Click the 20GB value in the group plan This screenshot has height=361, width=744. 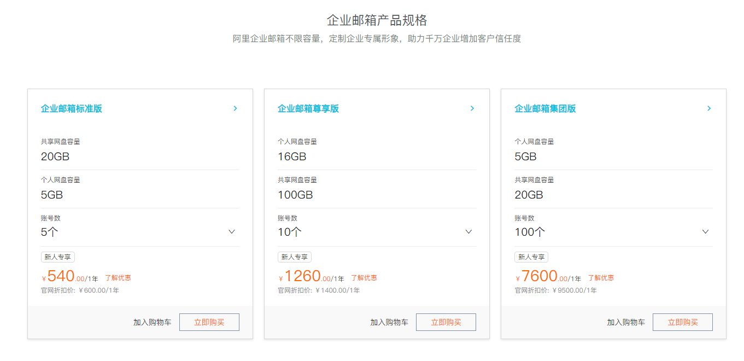pos(529,195)
